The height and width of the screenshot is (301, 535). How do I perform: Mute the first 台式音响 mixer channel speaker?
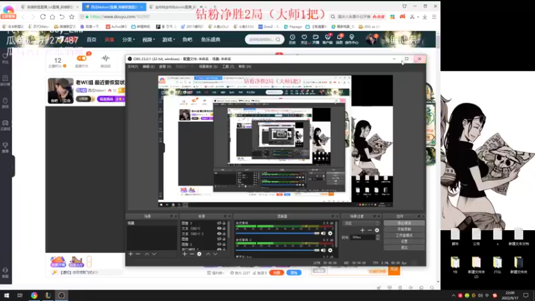(x=323, y=233)
